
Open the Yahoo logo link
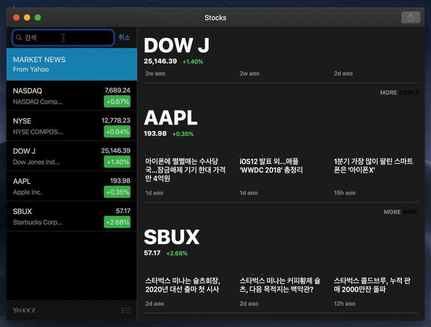point(24,310)
